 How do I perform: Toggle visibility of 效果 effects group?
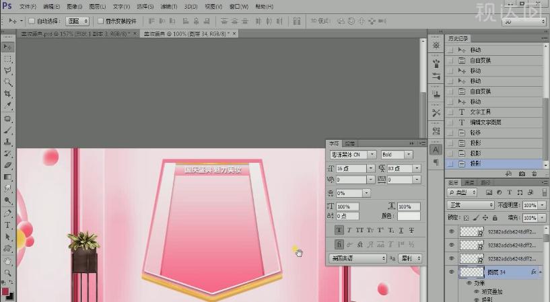point(470,283)
